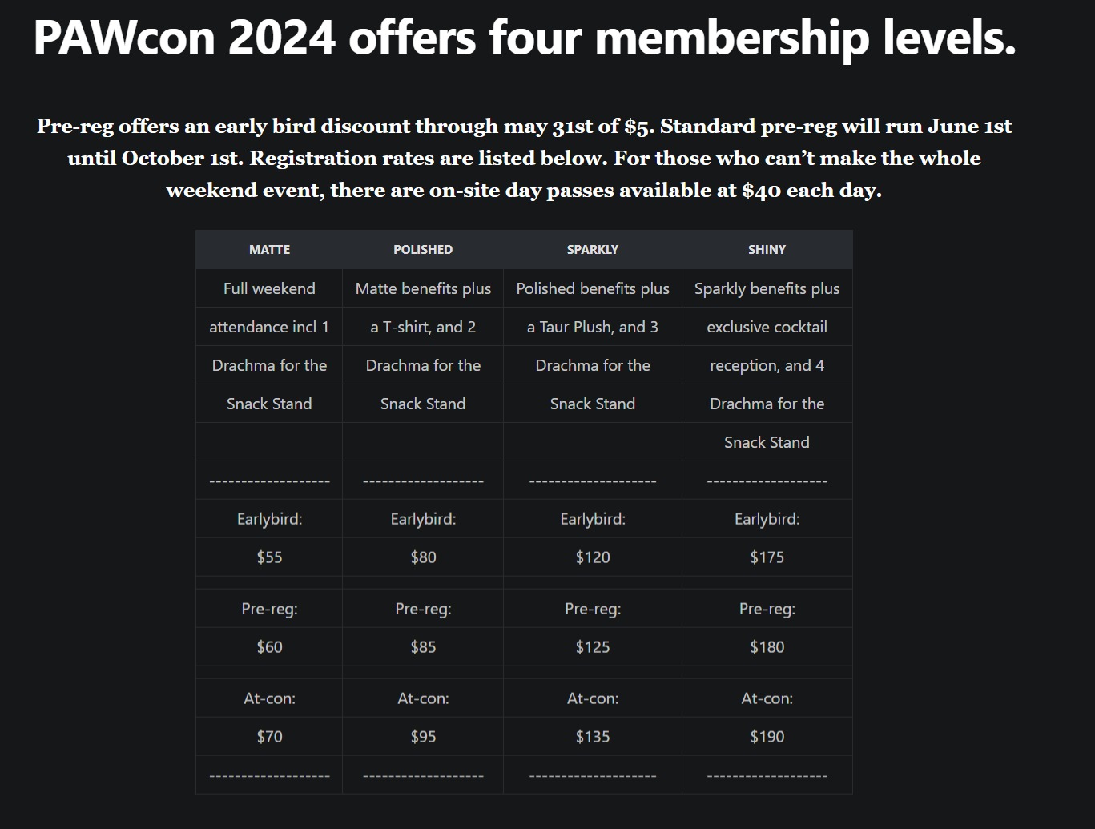Click the "a T-shirt, and 2" cell

(x=423, y=327)
